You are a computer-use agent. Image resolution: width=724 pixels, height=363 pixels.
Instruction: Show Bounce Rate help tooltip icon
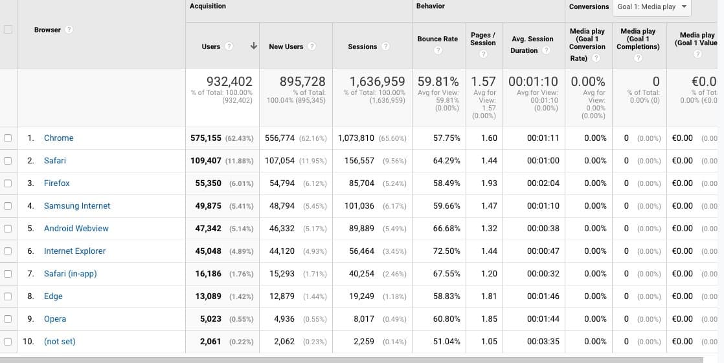[x=438, y=50]
